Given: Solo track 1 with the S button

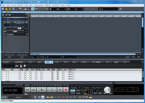Looking at the screenshot, I should (5, 22).
